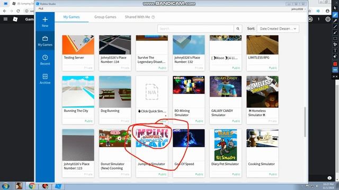Click the Robux icon in website header
The image size is (339, 190).
310,19
